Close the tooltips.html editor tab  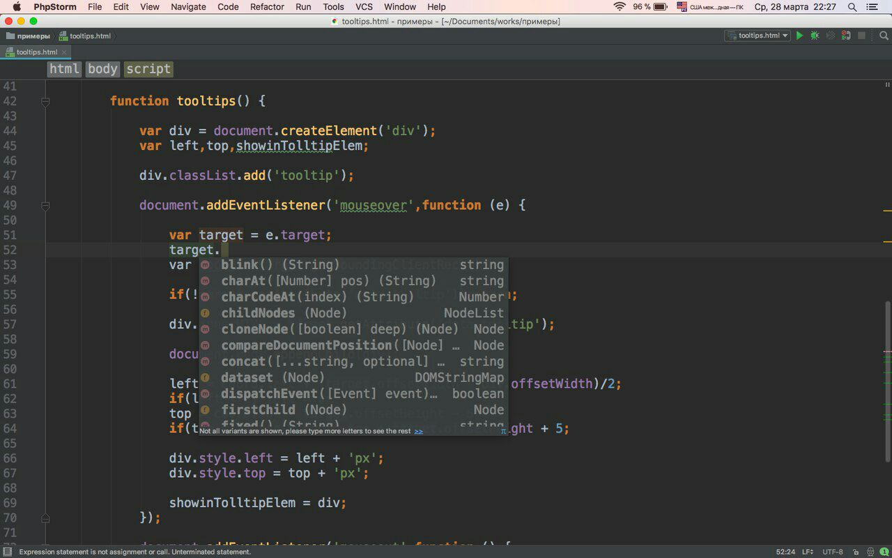click(x=65, y=52)
